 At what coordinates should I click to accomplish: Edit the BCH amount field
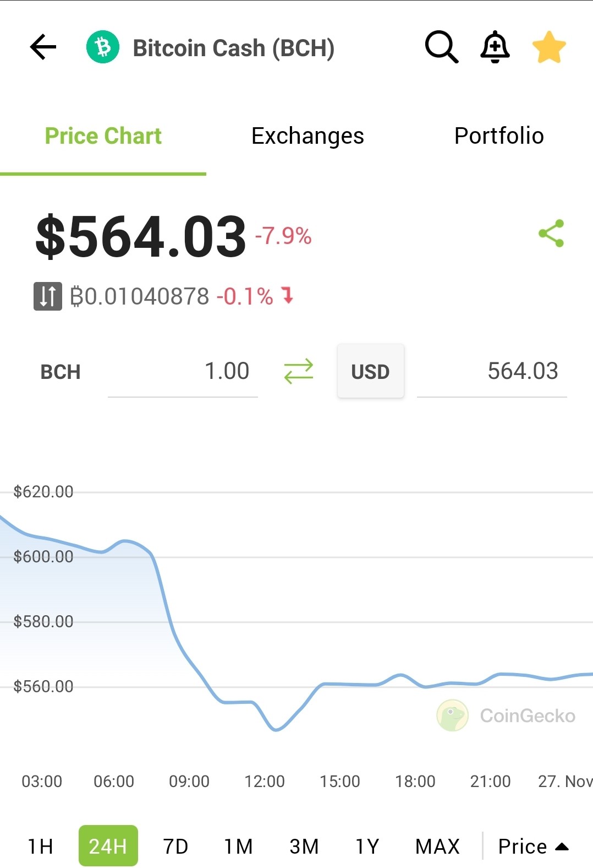[x=183, y=371]
